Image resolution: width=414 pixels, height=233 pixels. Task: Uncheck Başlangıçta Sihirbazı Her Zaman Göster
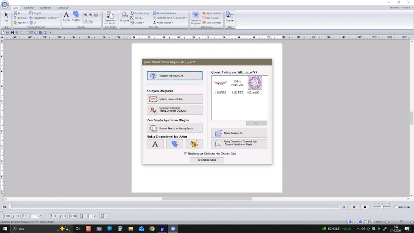tap(185, 153)
